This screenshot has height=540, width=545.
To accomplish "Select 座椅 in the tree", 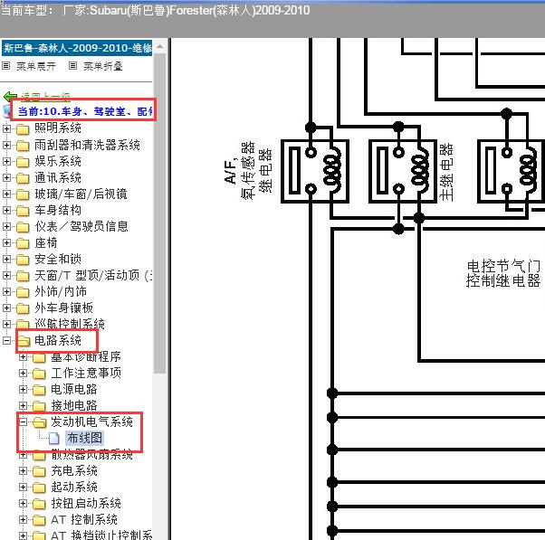I will point(46,242).
